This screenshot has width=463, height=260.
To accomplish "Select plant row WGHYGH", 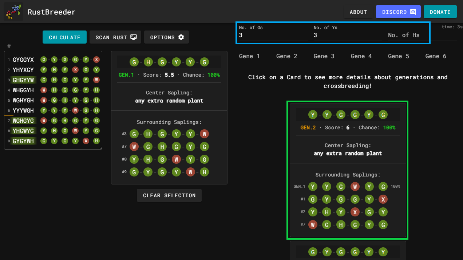I will 53,100.
